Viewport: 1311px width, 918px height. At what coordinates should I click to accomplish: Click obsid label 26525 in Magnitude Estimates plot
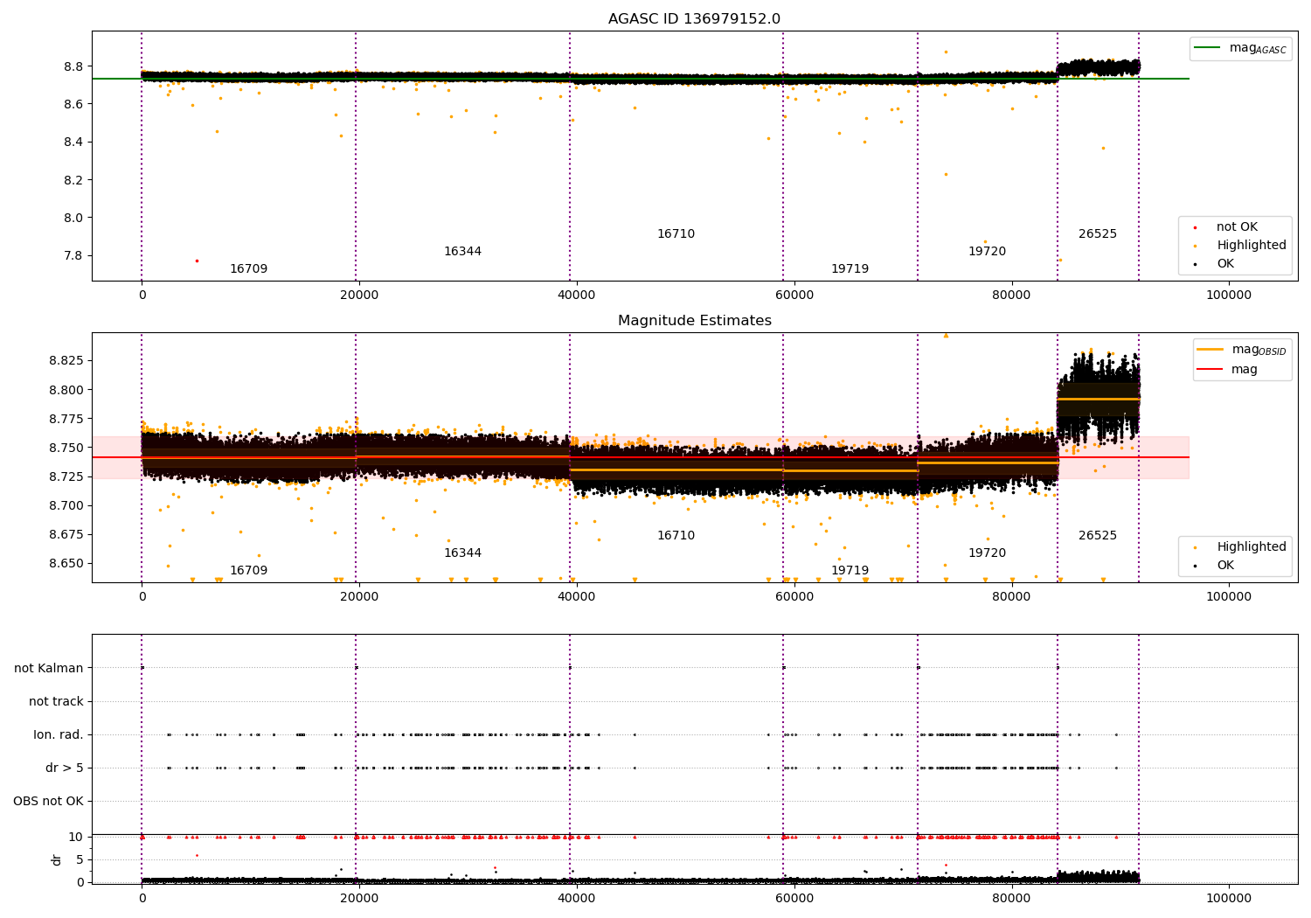click(x=1098, y=536)
